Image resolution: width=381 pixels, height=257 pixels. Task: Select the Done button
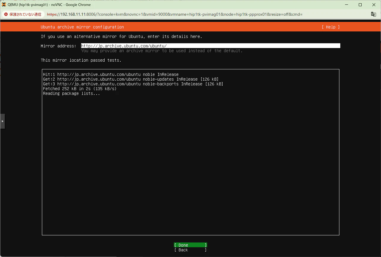pos(190,245)
